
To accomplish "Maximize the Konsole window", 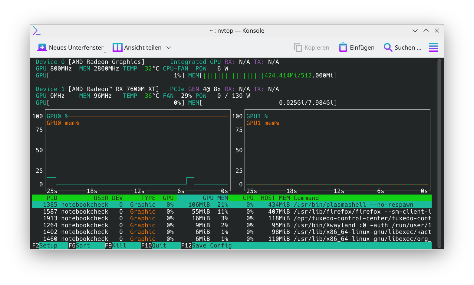I will point(426,31).
